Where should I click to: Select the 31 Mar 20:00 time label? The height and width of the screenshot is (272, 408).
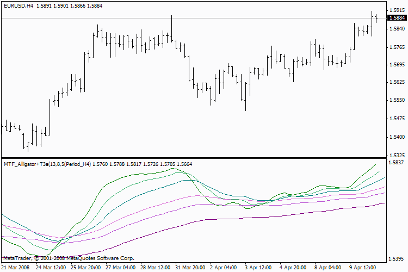190,268
